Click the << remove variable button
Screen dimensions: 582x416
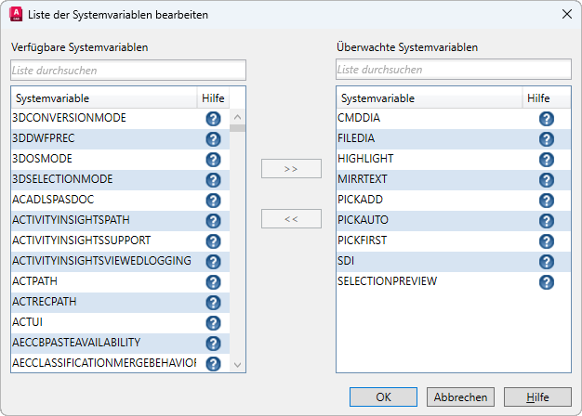291,219
